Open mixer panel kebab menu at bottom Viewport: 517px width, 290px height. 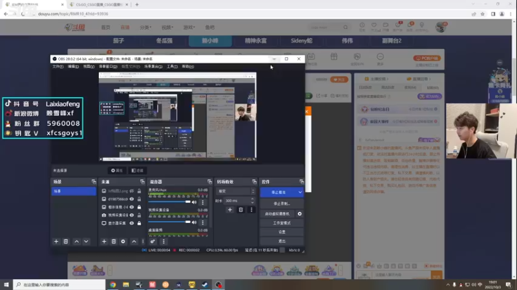164,241
